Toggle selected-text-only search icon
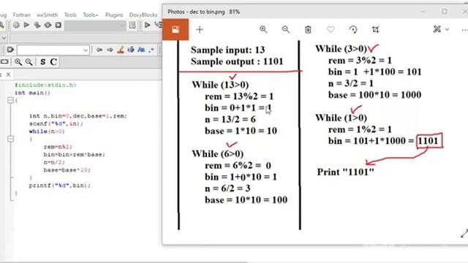Screen dimensions: 468x263 pyautogui.click(x=131, y=50)
